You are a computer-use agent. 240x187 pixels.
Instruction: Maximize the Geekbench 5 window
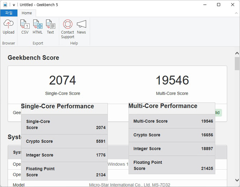point(219,5)
